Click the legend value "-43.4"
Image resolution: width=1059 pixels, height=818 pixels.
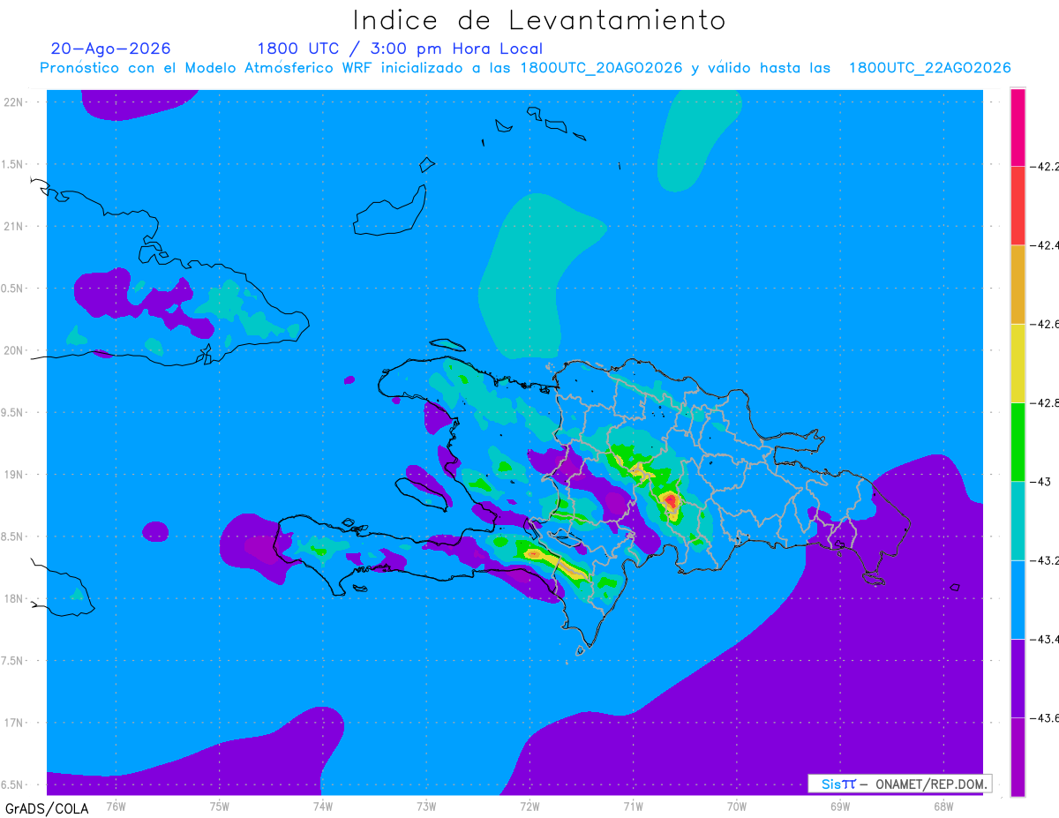click(1044, 639)
